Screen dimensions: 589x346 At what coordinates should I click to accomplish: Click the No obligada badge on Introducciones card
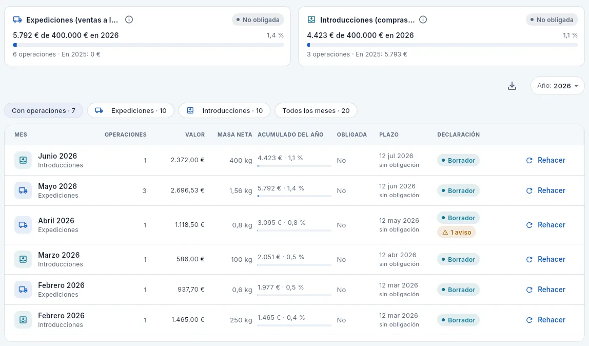pyautogui.click(x=552, y=20)
